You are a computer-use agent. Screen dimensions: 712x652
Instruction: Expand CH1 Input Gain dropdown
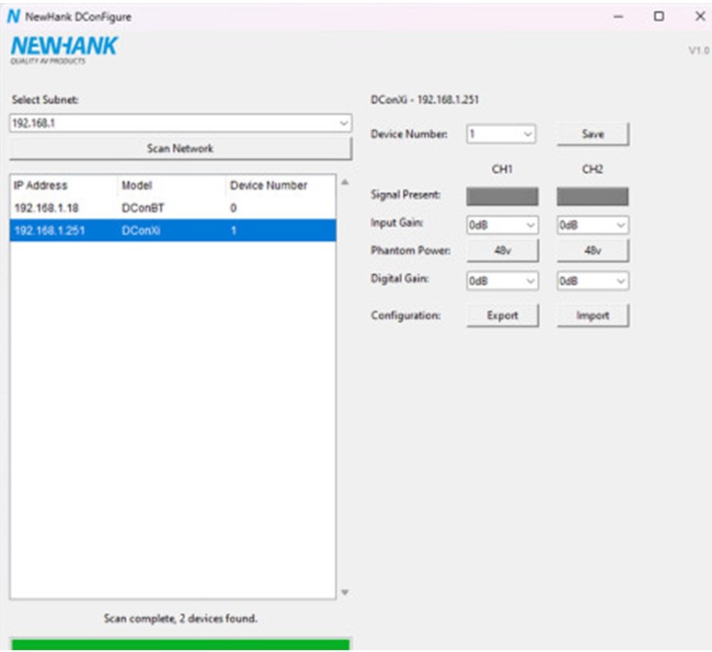[502, 224]
